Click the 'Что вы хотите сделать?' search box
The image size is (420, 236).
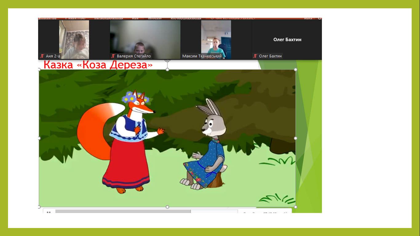tap(235, 19)
